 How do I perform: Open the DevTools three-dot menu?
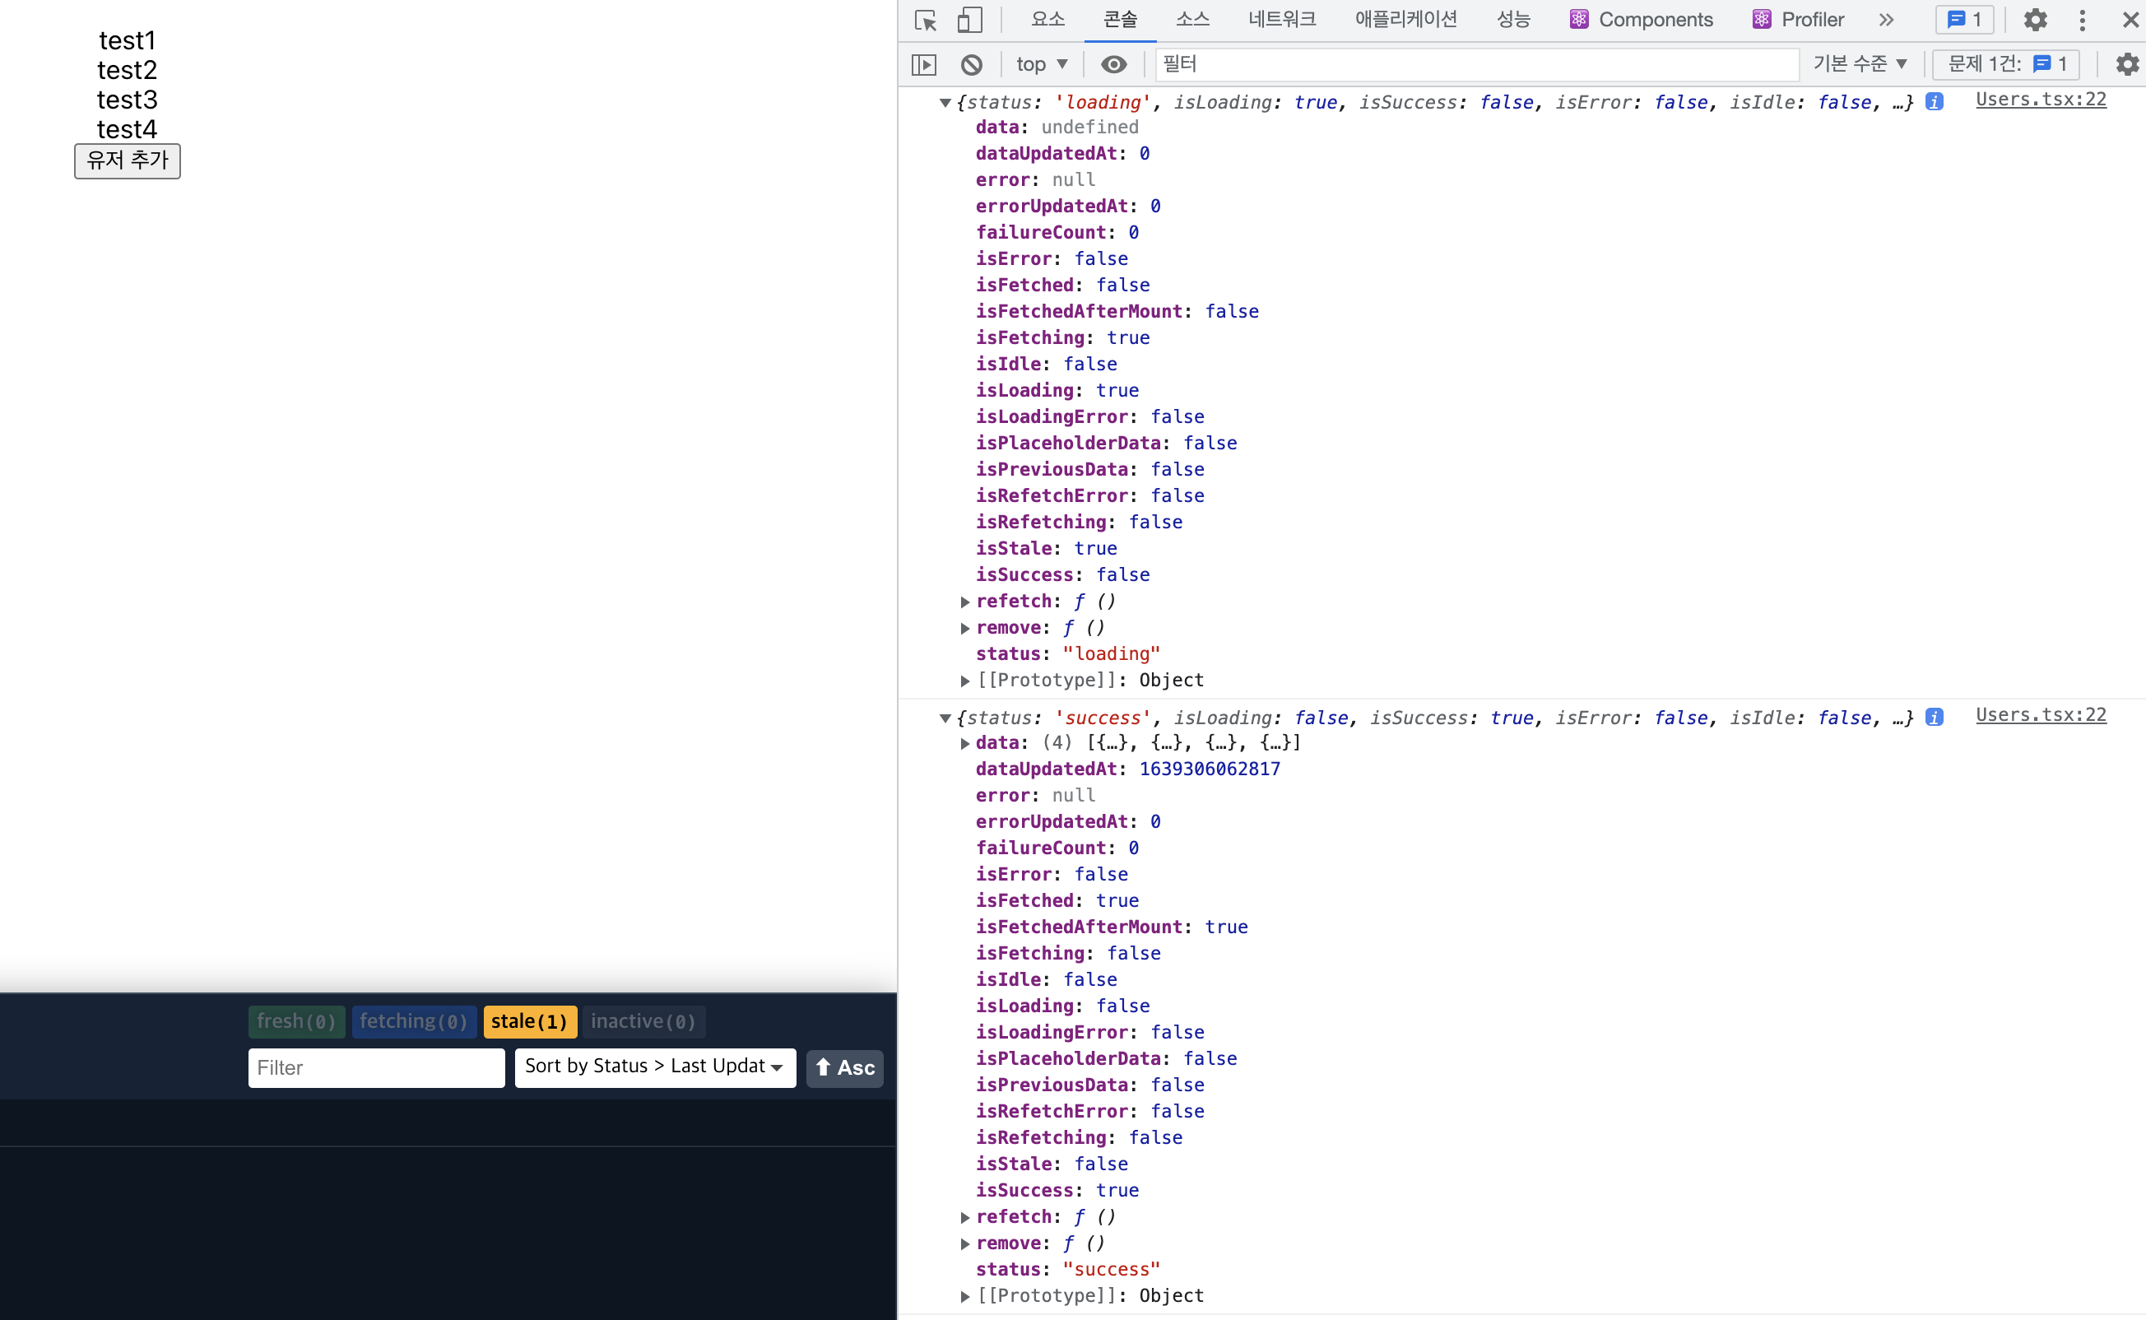tap(2083, 20)
